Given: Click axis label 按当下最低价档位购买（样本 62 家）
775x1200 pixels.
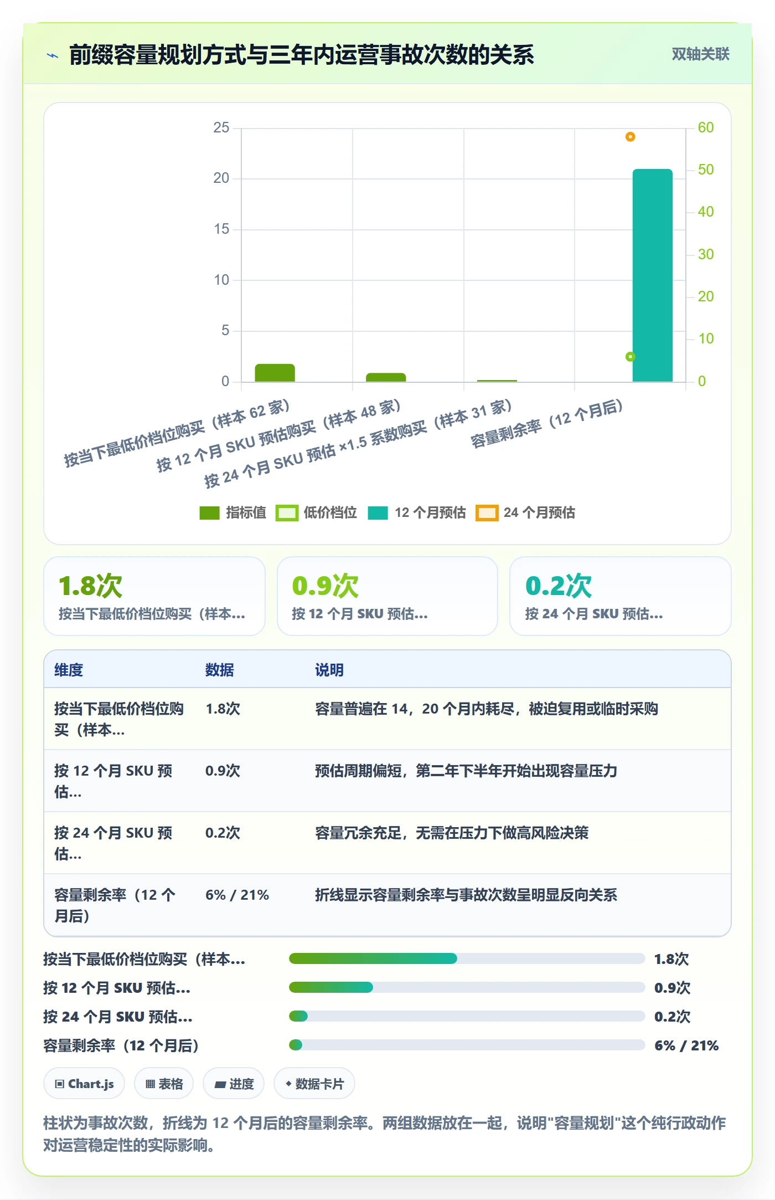Looking at the screenshot, I should [x=177, y=433].
